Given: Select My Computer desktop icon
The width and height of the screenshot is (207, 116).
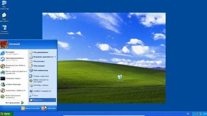Looking at the screenshot, I should [x=4, y=5].
